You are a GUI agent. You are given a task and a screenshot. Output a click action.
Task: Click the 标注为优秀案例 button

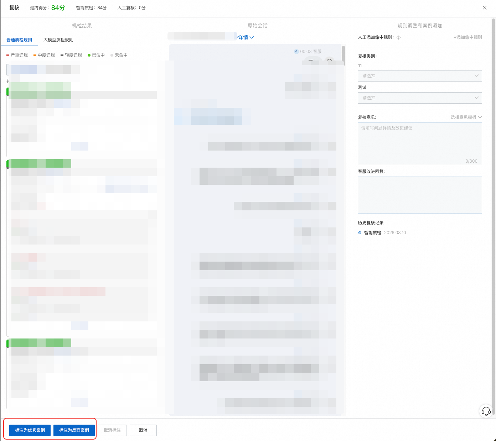pyautogui.click(x=30, y=430)
